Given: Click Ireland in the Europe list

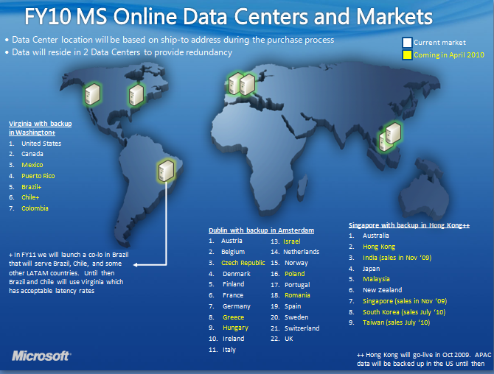Looking at the screenshot, I should click(x=233, y=339).
